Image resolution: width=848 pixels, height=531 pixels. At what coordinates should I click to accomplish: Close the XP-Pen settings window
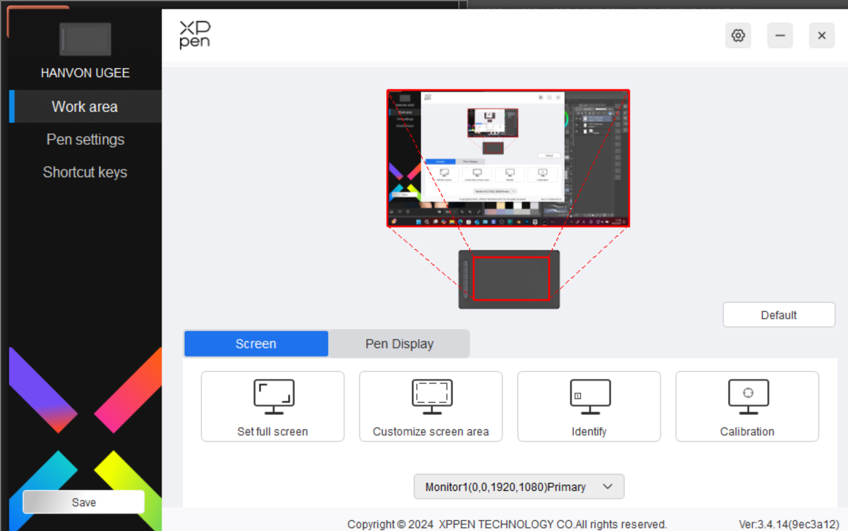(x=822, y=35)
